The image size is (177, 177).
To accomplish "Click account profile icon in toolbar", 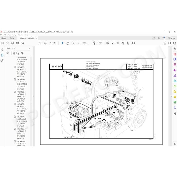I will coord(174,43).
